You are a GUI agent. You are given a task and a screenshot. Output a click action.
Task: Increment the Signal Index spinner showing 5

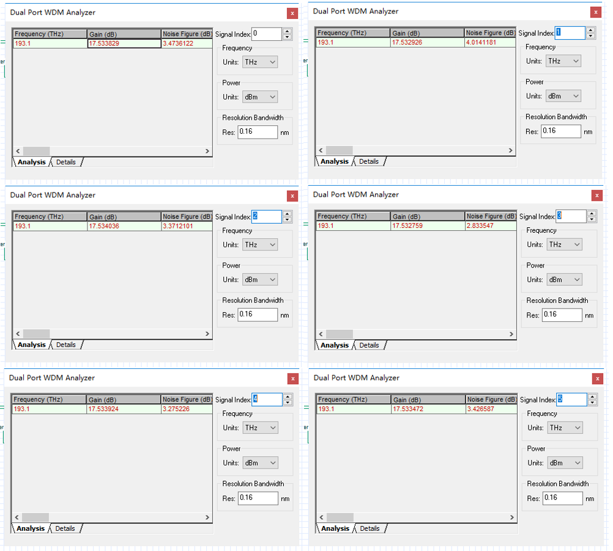[x=592, y=396]
